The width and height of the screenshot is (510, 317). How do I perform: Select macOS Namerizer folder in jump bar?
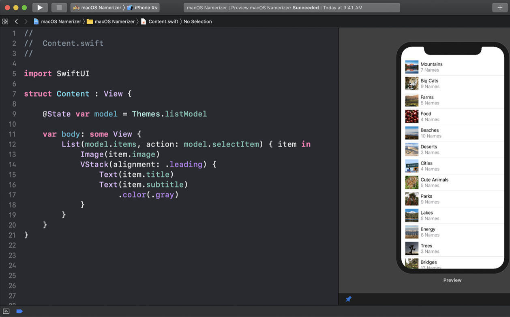[111, 21]
